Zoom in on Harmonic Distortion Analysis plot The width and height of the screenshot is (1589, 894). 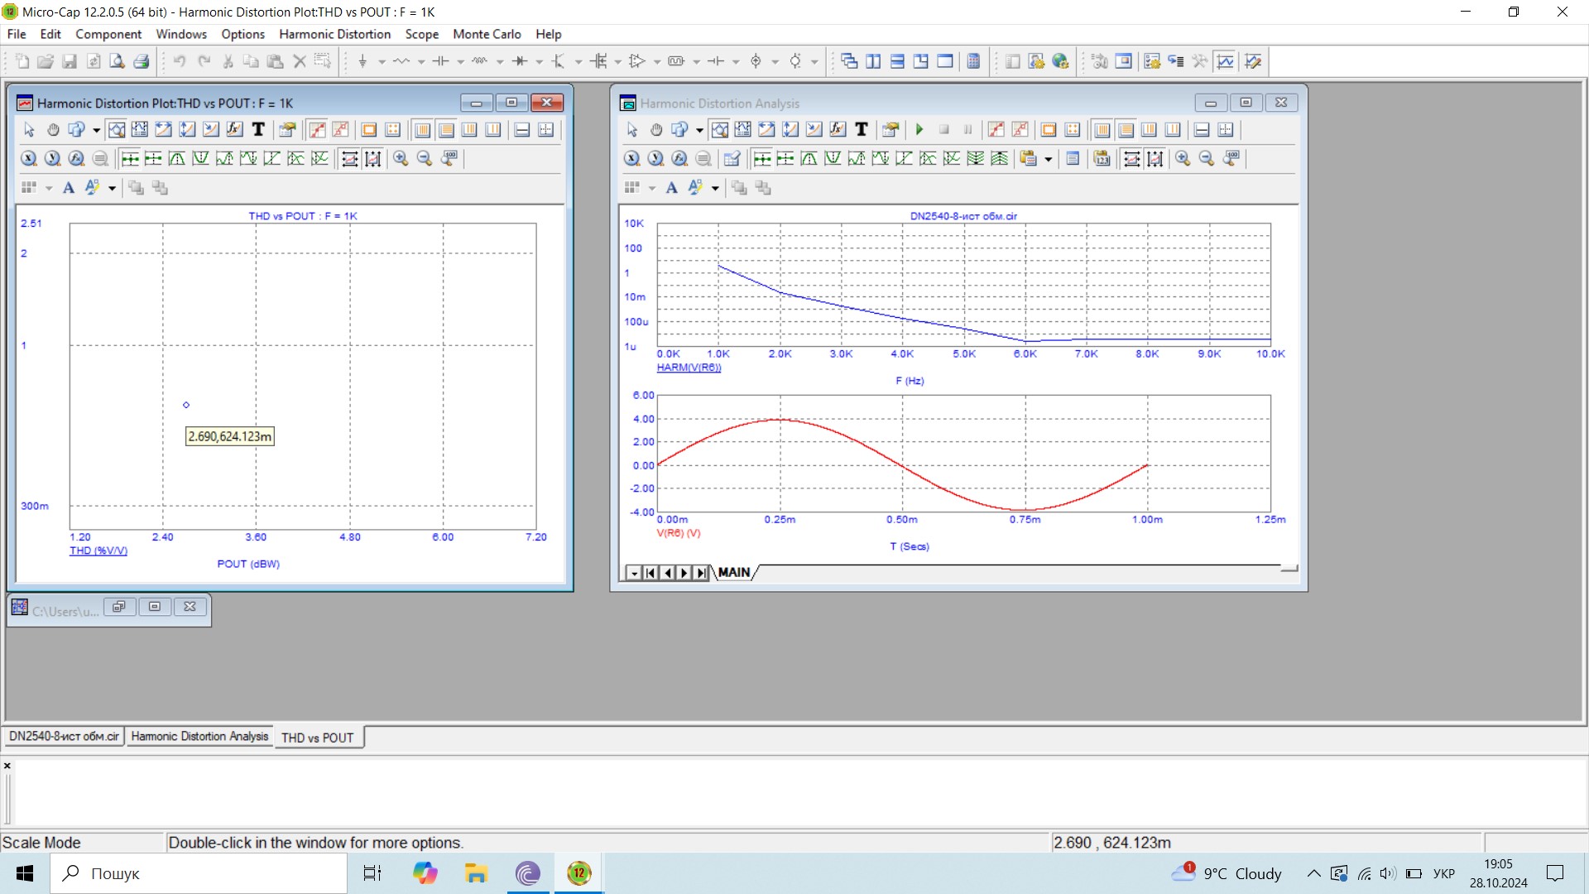tap(1183, 159)
